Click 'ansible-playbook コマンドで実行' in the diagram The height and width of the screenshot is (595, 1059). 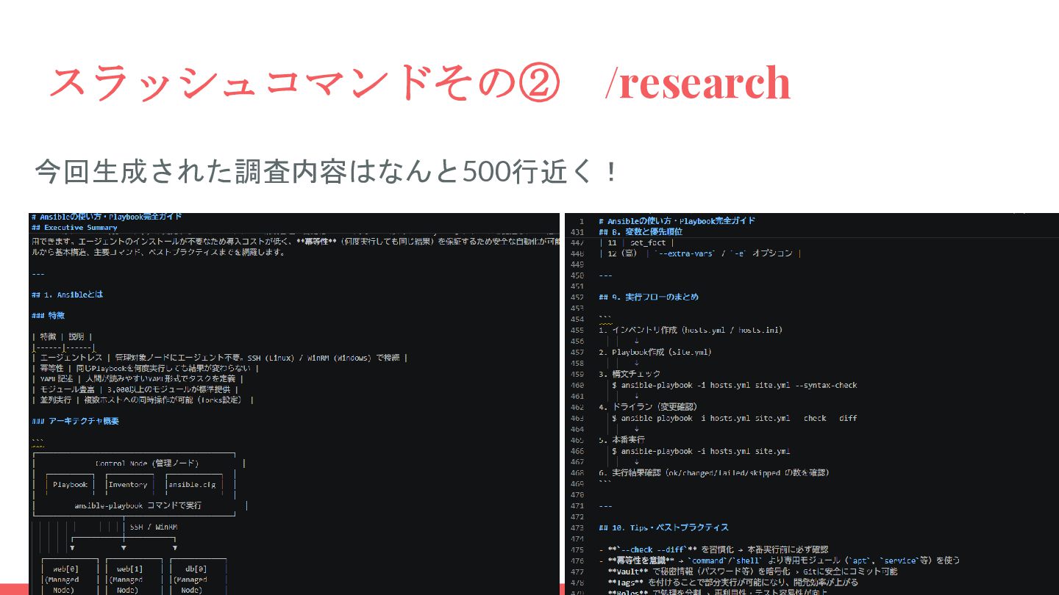(138, 506)
